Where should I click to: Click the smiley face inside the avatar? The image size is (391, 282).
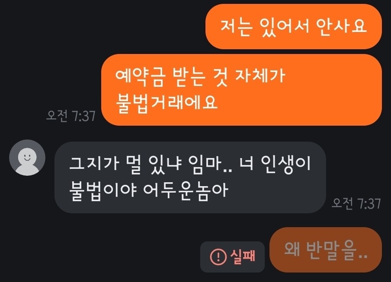click(x=27, y=158)
